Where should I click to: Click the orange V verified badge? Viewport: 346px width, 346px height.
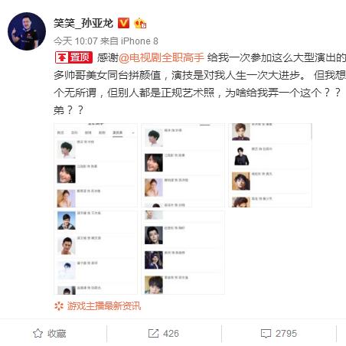[x=123, y=23]
